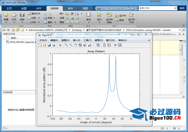Click the fx insert function icon
Image resolution: width=188 pixels, height=132 pixels.
pyautogui.click(x=72, y=13)
